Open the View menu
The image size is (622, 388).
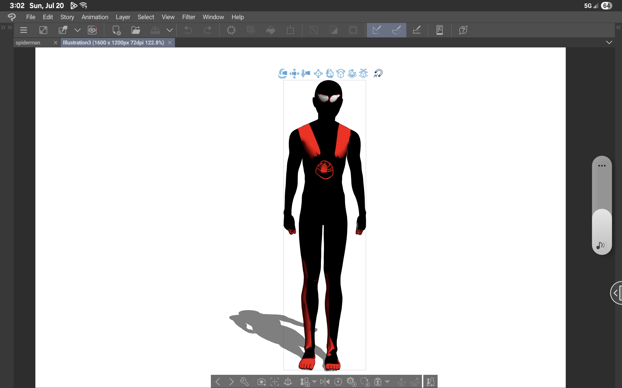pyautogui.click(x=168, y=17)
